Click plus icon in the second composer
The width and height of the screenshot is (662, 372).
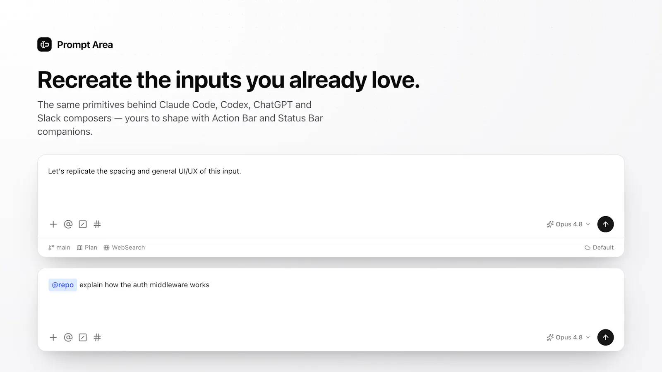[53, 337]
